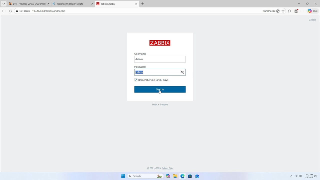Screen dimensions: 320x180
Task: Show hidden system tray icons
Action: point(291,176)
